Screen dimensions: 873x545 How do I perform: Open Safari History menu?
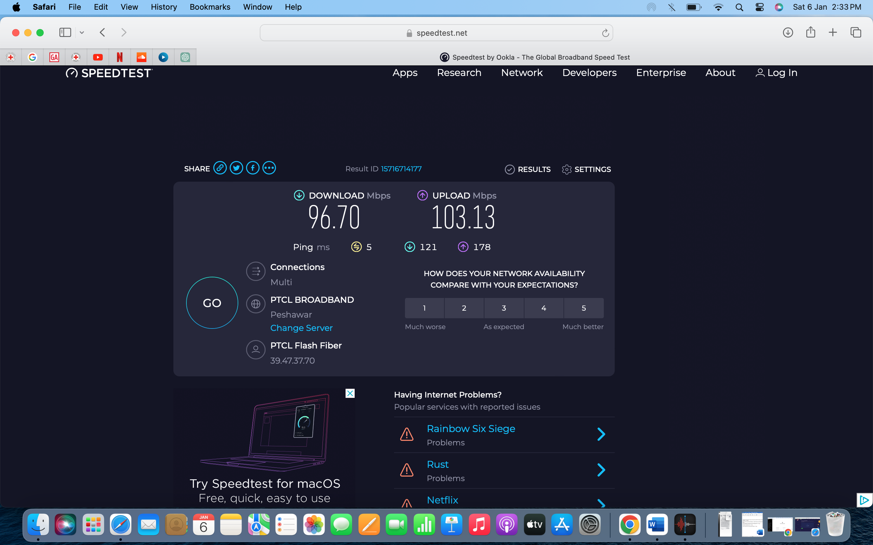point(164,7)
